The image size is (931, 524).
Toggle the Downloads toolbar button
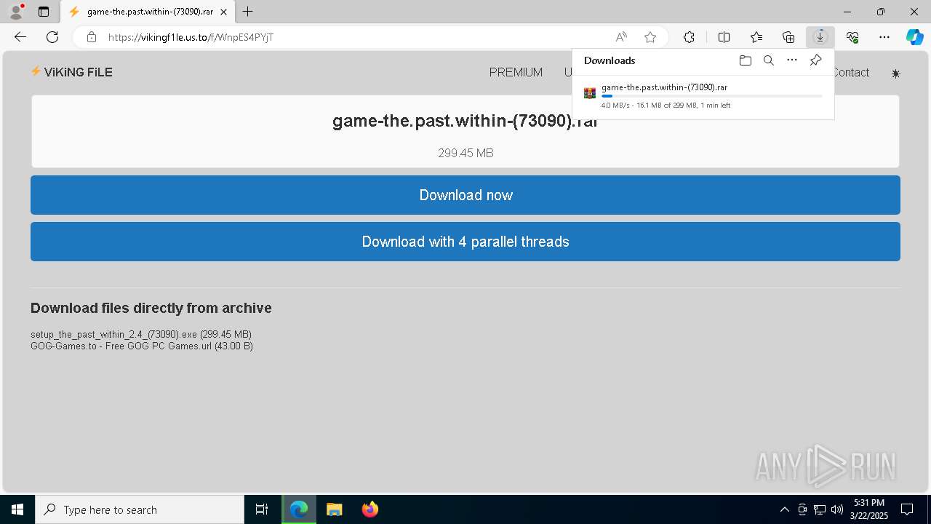[820, 37]
